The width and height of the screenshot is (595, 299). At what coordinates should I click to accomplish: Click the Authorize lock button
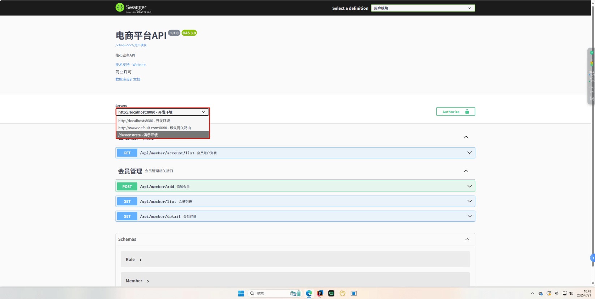click(x=455, y=112)
